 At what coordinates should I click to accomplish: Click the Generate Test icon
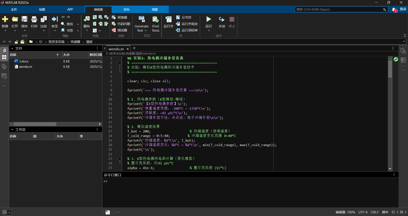click(142, 19)
